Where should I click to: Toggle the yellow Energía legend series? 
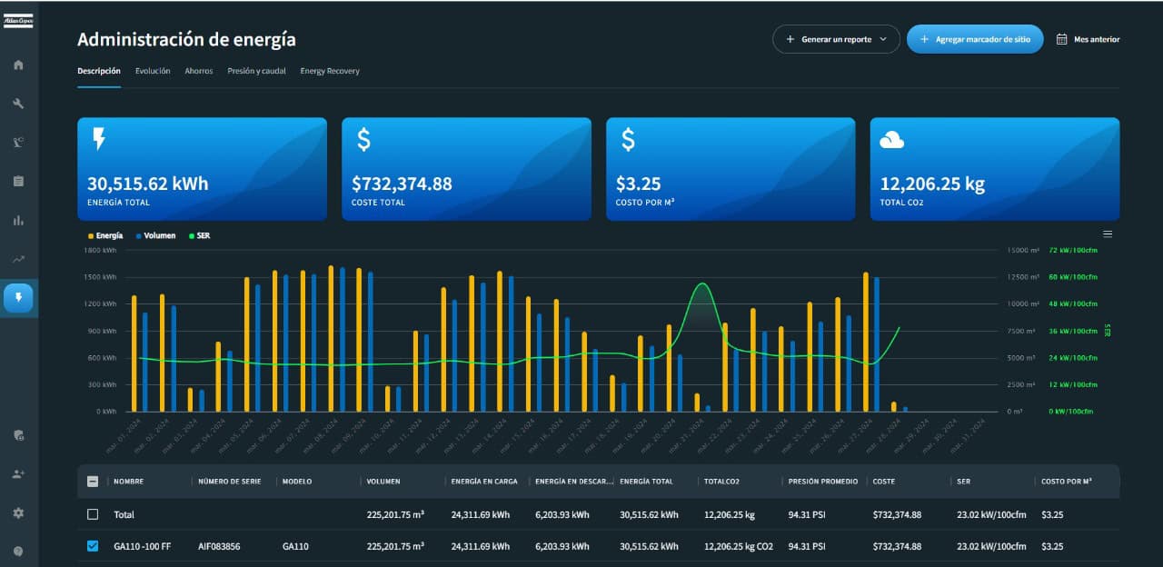tap(104, 235)
